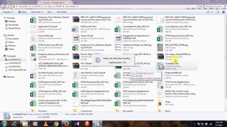This screenshot has width=227, height=127.
Task: Click the Windows Start button
Action: pyautogui.click(x=4, y=124)
